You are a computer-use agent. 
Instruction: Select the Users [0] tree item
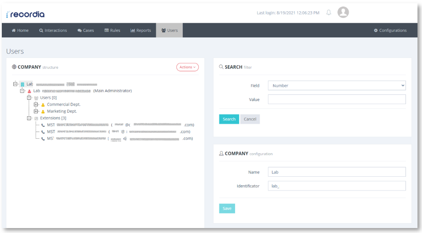point(48,97)
